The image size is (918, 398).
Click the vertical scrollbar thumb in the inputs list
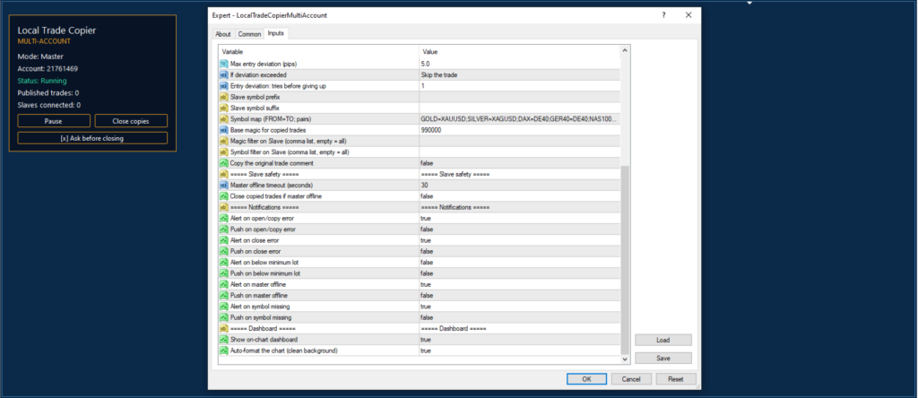click(625, 259)
